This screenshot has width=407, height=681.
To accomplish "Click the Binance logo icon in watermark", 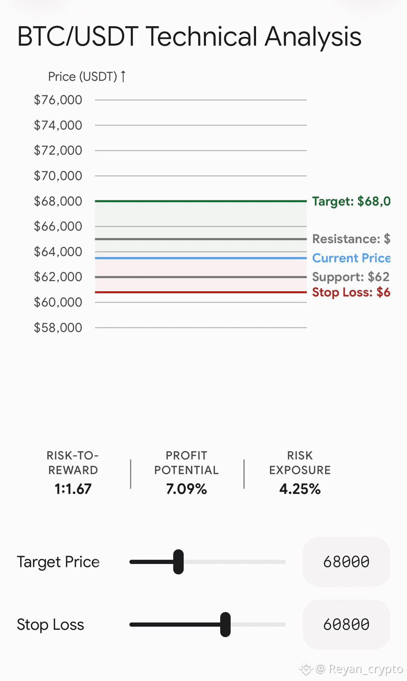I will coord(307,669).
